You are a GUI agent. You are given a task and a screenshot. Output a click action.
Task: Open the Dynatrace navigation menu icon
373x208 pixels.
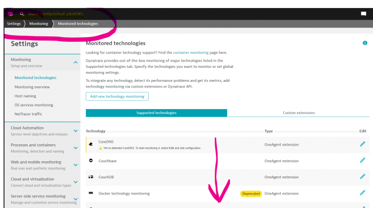[x=10, y=14]
